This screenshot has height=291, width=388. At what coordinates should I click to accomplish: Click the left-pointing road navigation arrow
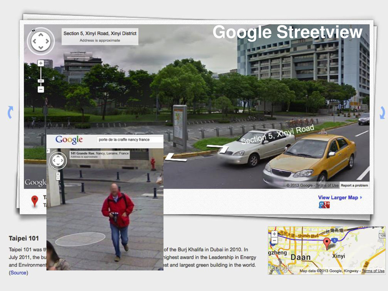pyautogui.click(x=175, y=158)
